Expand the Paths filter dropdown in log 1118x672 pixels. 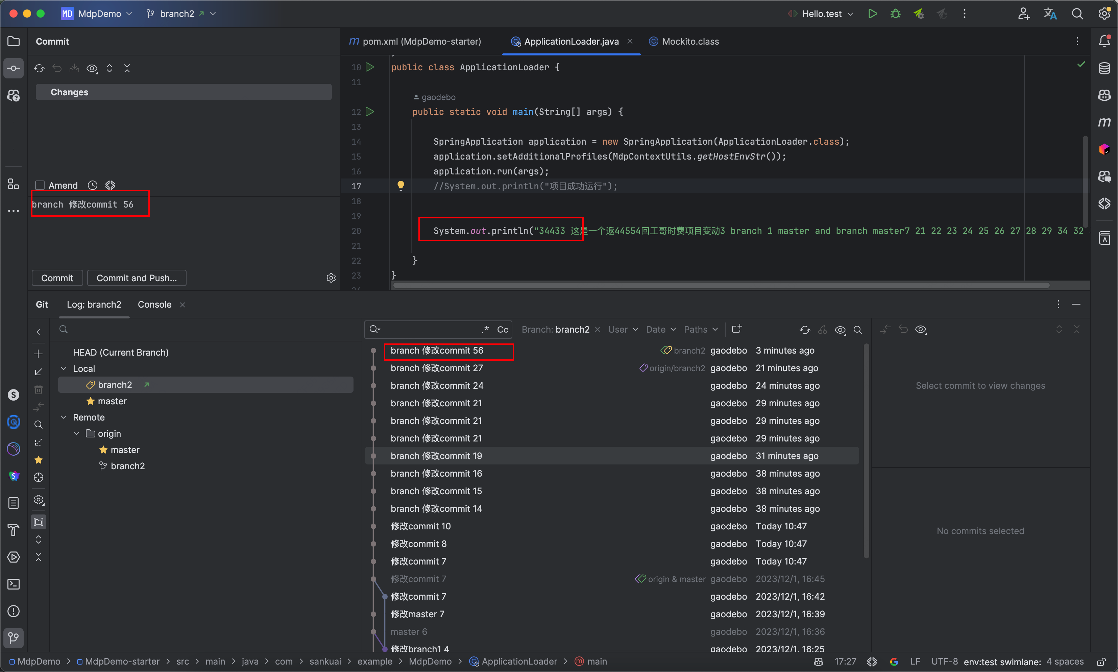click(701, 329)
